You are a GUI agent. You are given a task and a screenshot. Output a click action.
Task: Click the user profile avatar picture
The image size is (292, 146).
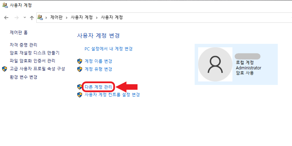pos(215,65)
